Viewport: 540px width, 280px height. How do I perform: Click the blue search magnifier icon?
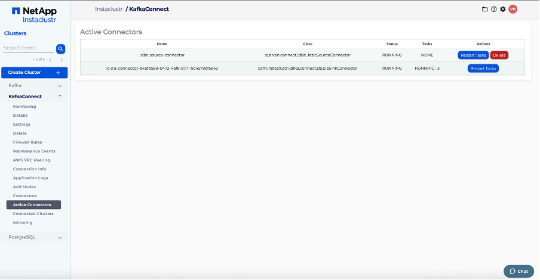(60, 49)
